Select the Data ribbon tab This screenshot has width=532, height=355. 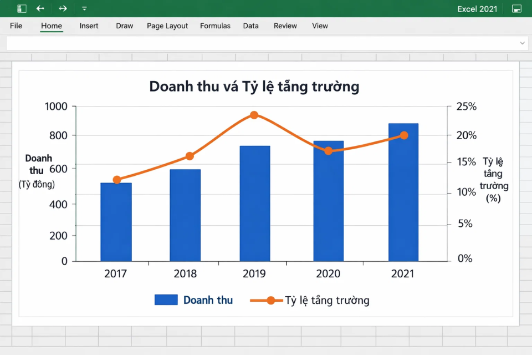coord(250,26)
